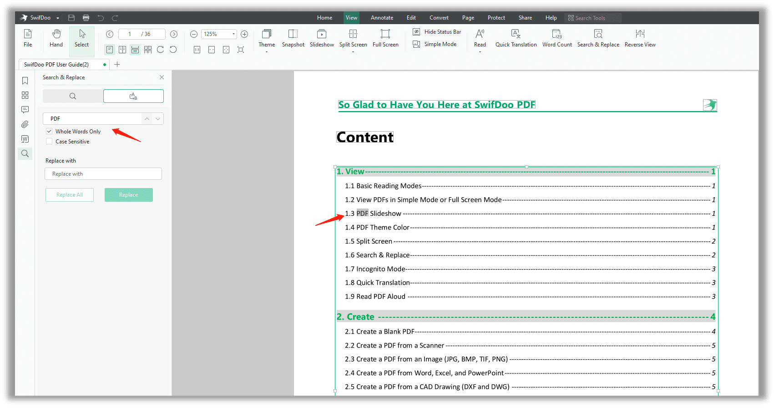Jump to next search result chevron
Viewport: 774px width, 408px height.
158,119
